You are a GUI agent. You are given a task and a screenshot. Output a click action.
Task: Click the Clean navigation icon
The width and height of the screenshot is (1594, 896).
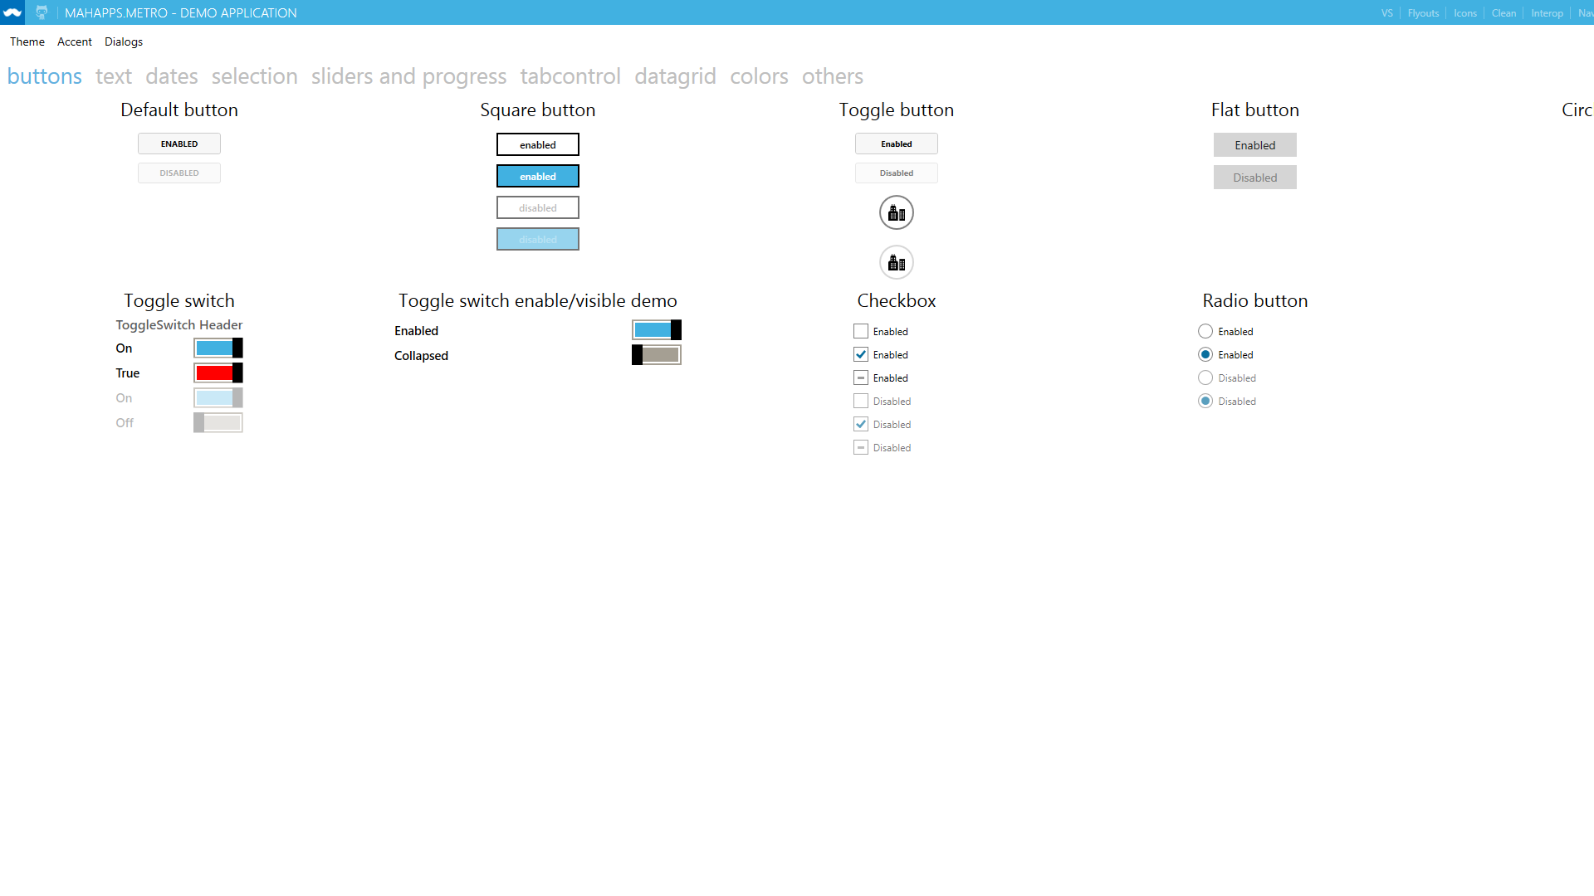point(1504,12)
